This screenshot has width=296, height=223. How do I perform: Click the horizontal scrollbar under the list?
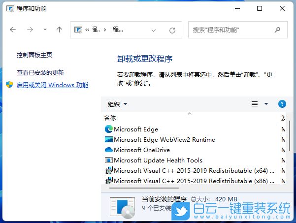pos(144,188)
